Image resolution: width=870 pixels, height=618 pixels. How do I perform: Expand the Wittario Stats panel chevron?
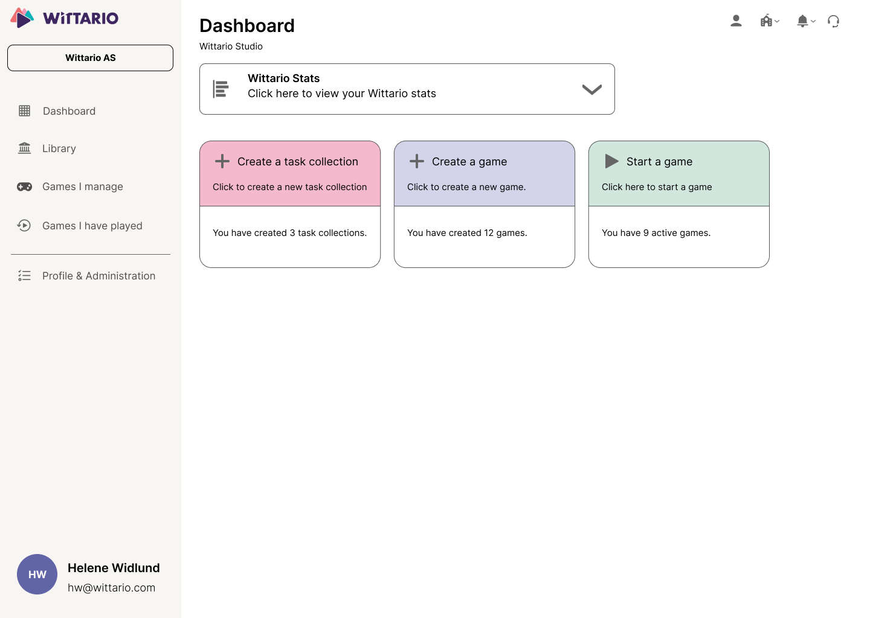pos(592,89)
